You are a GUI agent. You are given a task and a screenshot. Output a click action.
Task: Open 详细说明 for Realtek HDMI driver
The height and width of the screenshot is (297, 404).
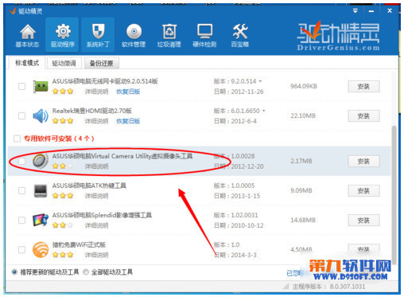96,121
